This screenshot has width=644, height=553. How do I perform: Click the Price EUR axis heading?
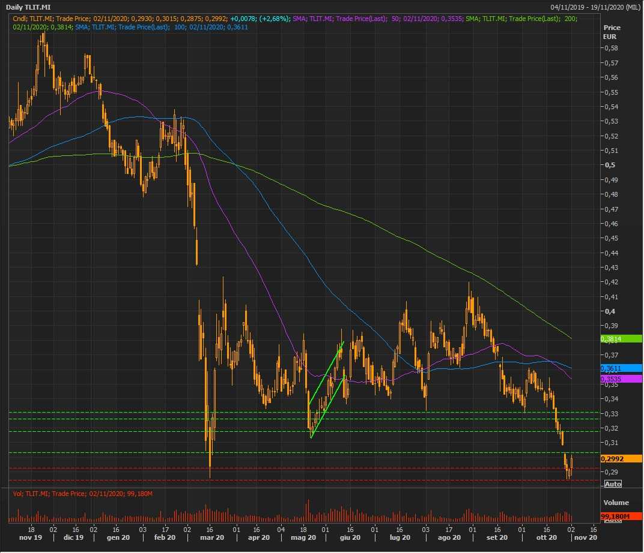(612, 32)
